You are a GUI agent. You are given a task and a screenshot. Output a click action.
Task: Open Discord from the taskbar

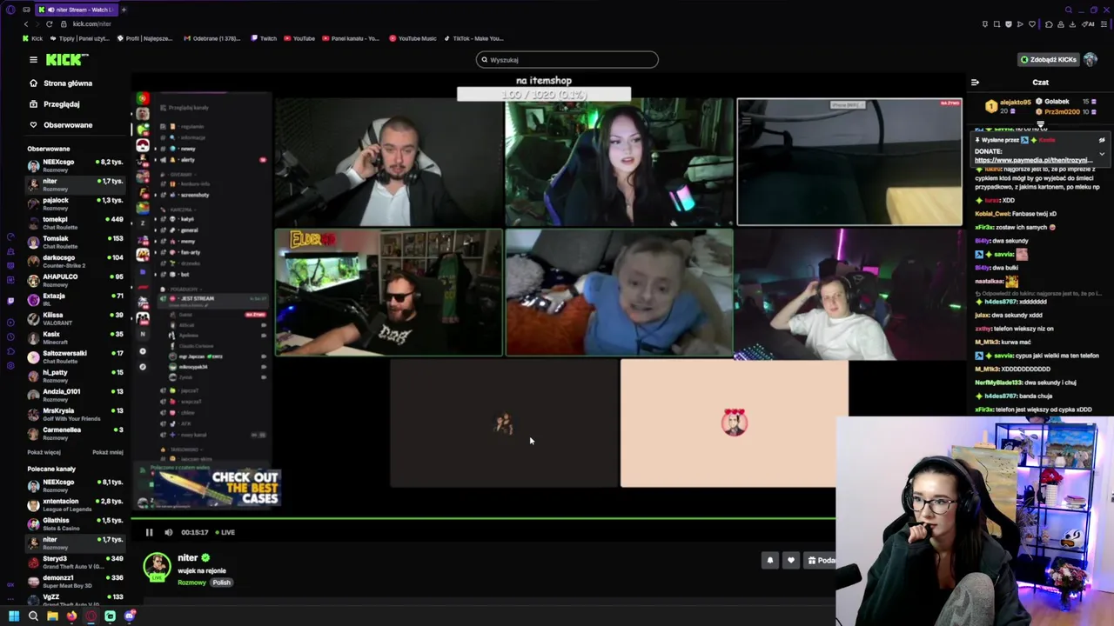129,616
